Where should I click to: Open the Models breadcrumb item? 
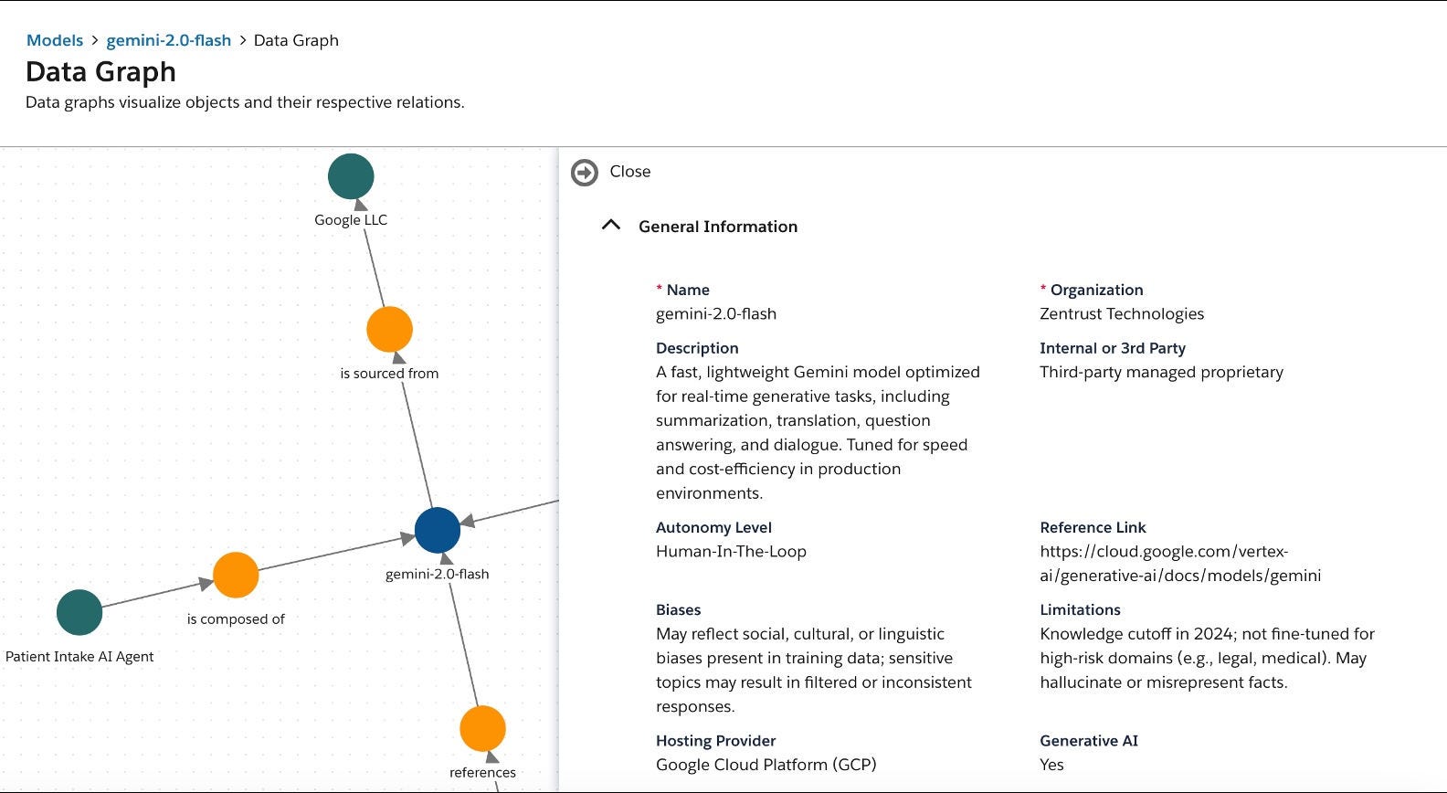click(x=55, y=39)
